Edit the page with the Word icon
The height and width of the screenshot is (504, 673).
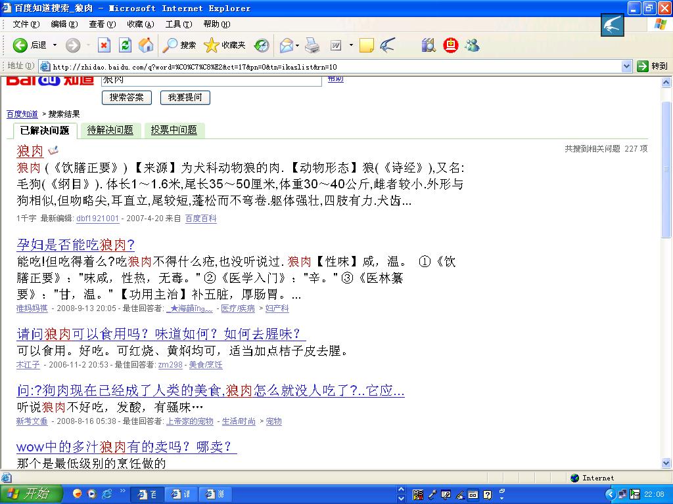pos(336,45)
